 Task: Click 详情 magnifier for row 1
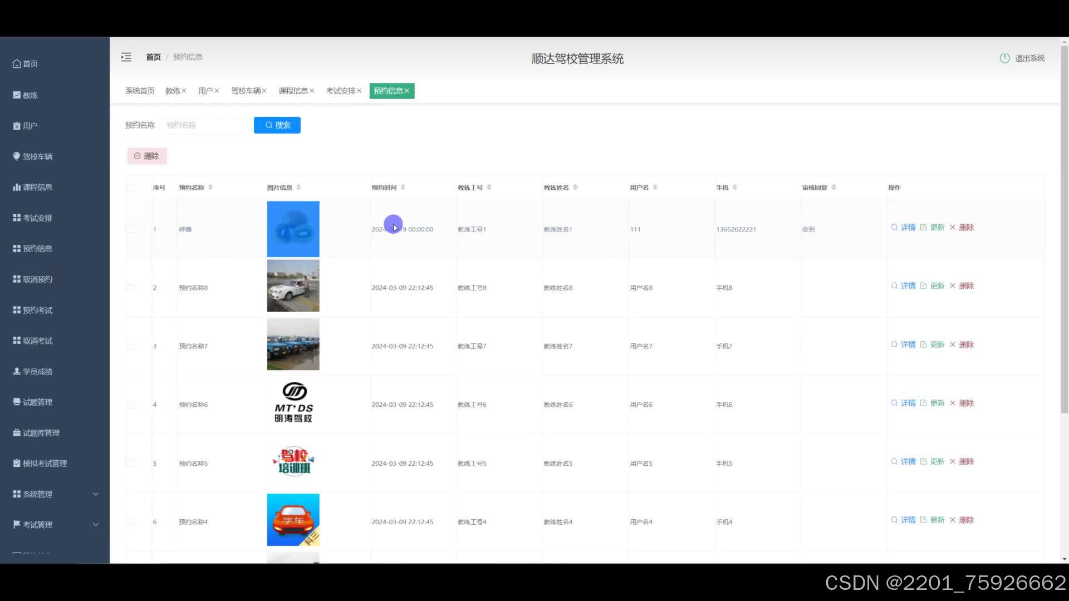tap(894, 228)
